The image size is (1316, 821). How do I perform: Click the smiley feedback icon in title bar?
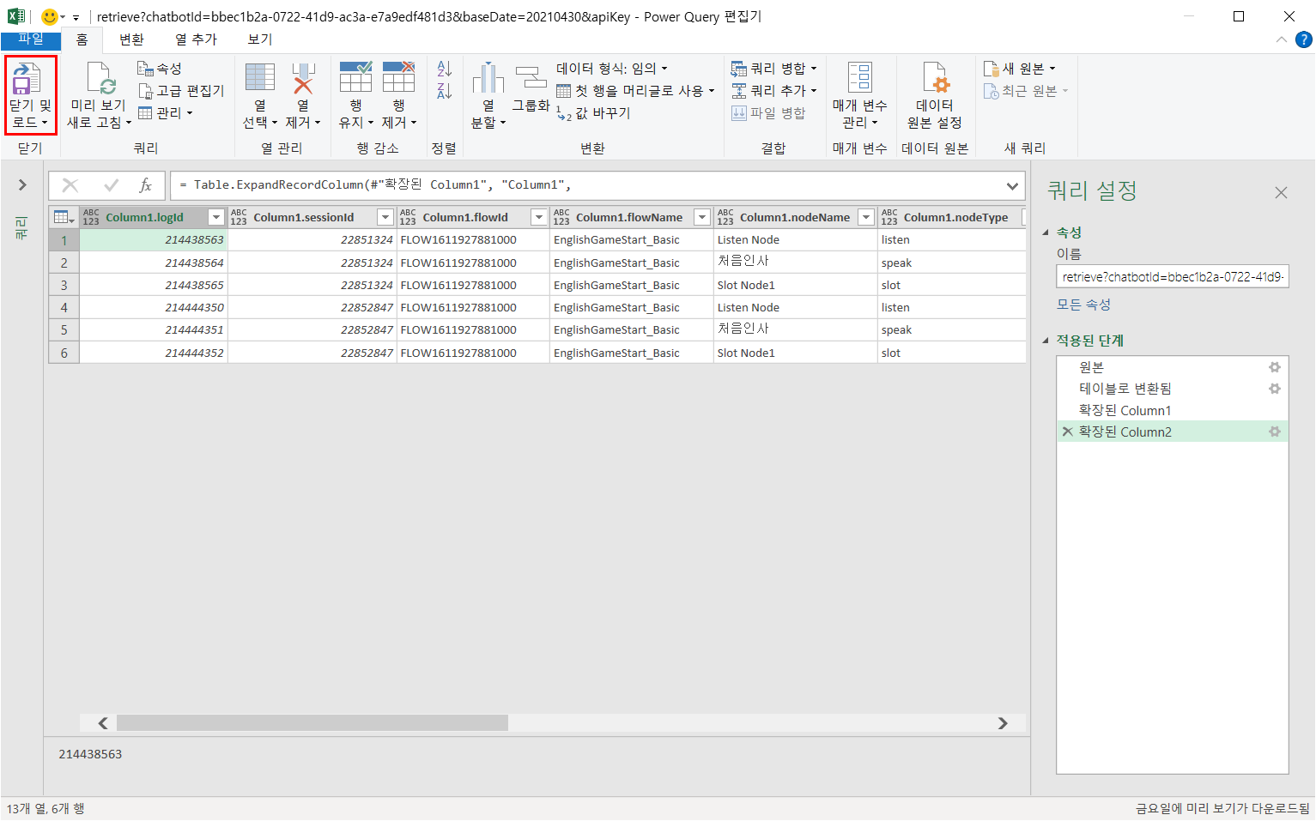[50, 16]
